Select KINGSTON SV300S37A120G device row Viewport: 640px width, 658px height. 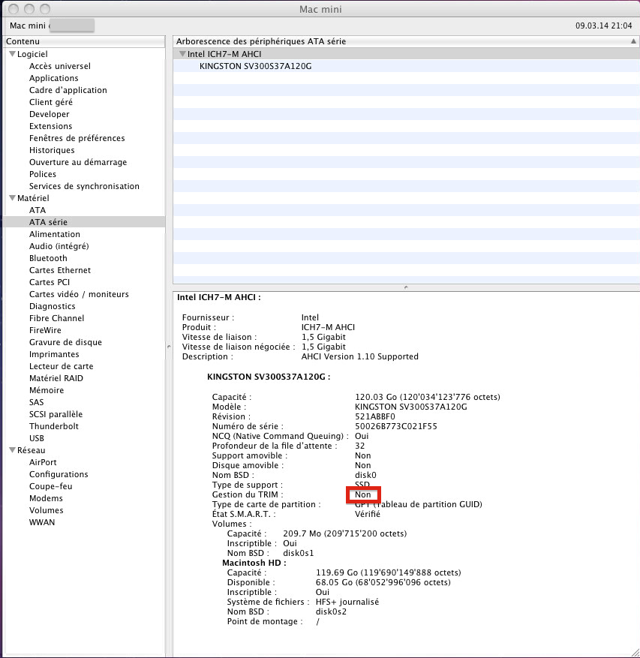255,66
